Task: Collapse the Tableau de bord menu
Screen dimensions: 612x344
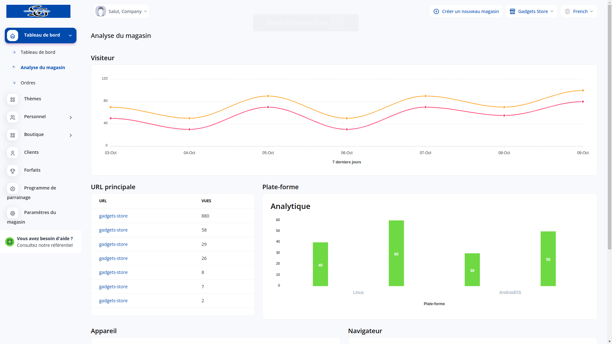Action: point(70,35)
